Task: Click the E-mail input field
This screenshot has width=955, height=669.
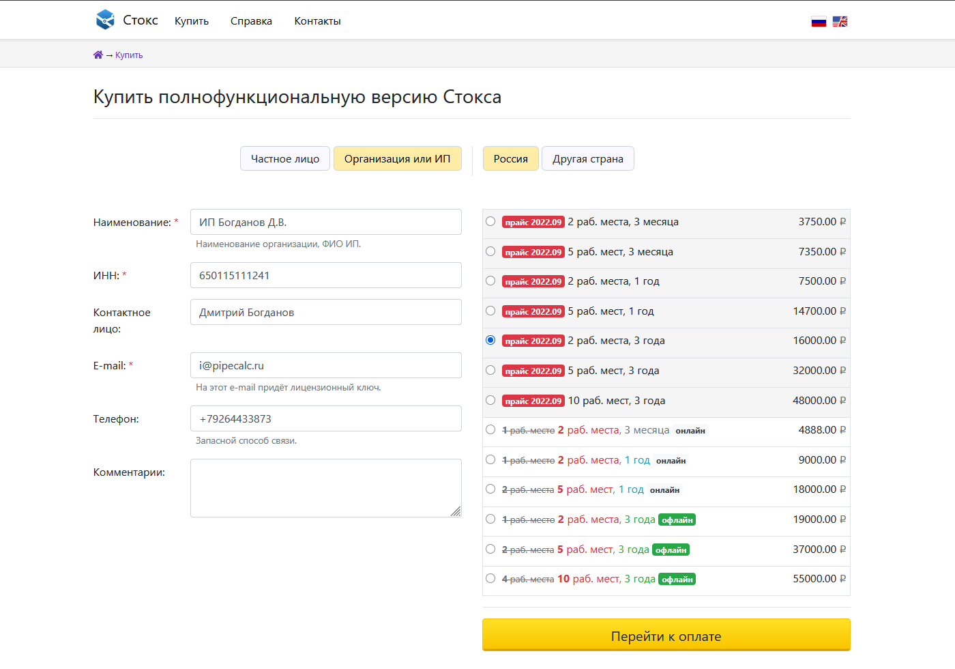Action: click(325, 365)
